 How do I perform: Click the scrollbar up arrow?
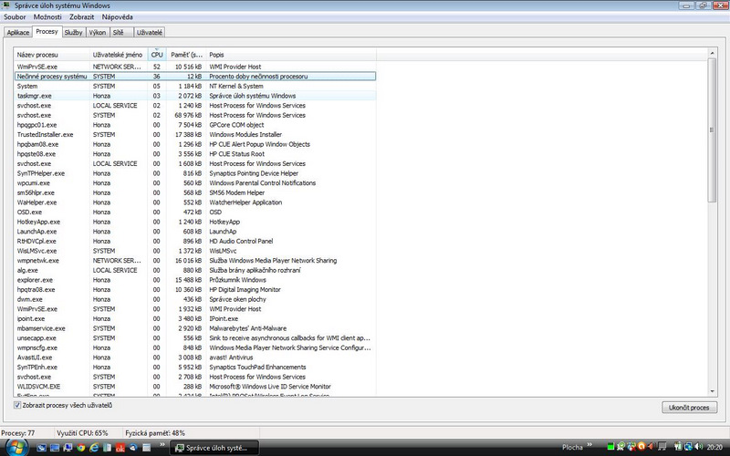point(712,53)
